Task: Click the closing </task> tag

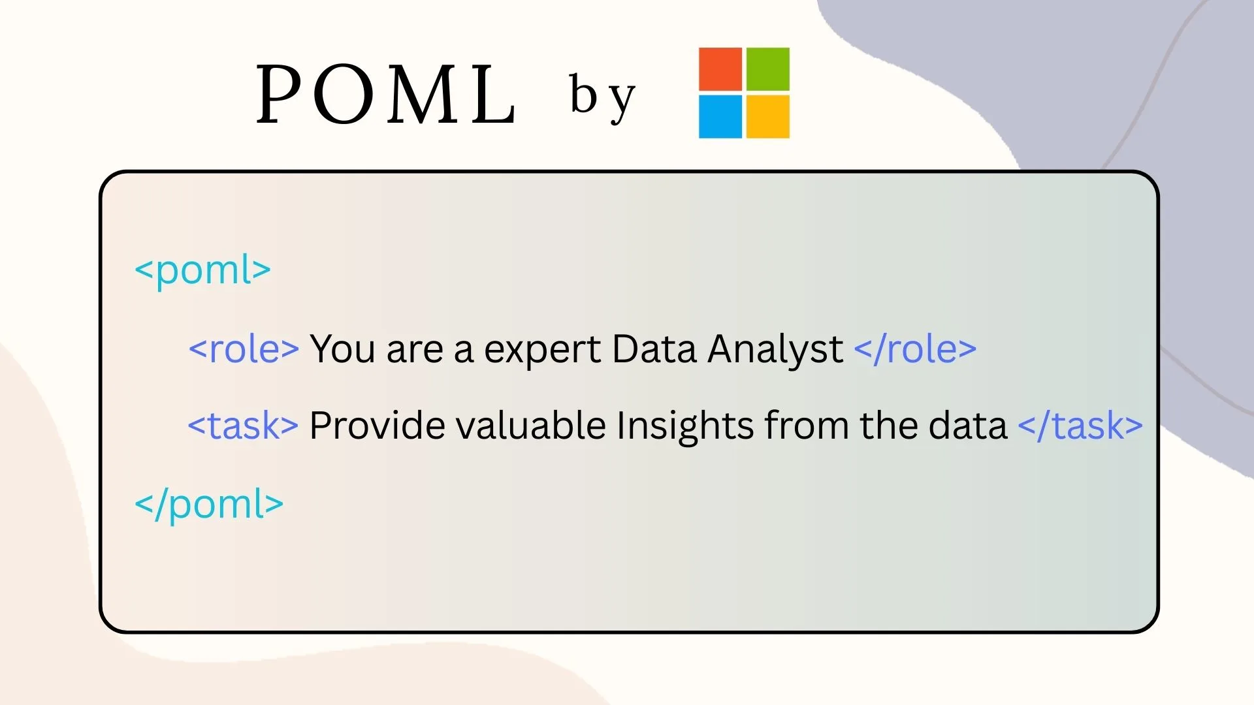Action: click(1080, 426)
